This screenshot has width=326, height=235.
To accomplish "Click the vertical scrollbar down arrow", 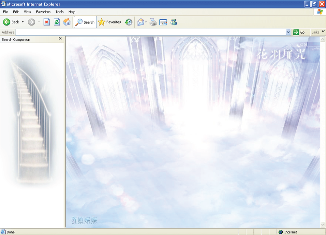I will (x=323, y=225).
